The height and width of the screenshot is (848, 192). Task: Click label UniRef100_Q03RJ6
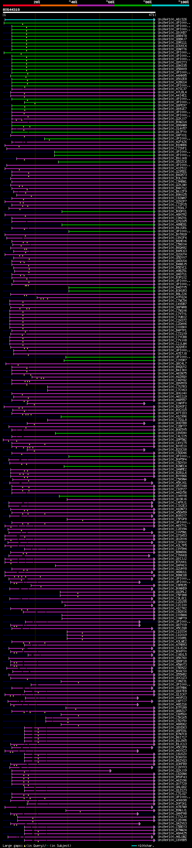[172, 499]
